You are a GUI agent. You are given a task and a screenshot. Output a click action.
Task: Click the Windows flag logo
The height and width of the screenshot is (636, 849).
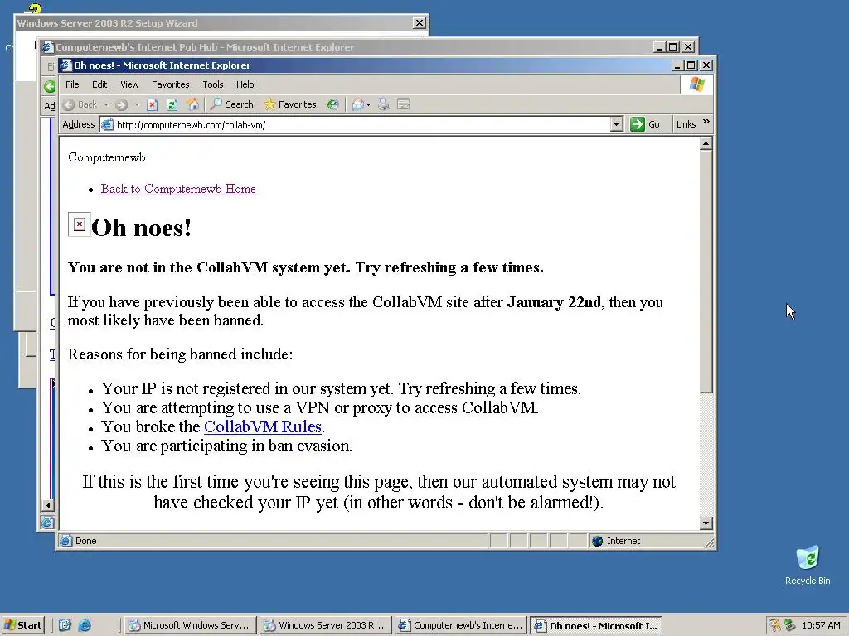[x=696, y=84]
